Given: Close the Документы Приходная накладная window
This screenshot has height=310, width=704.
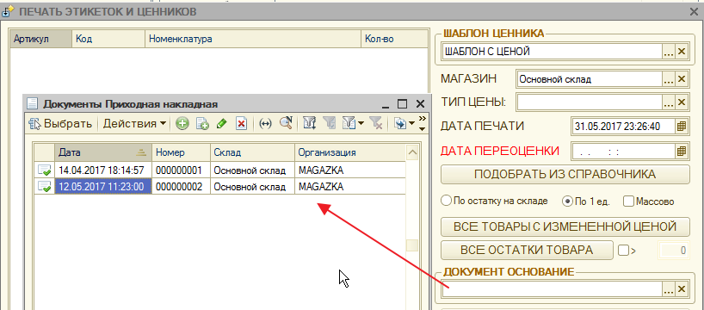Looking at the screenshot, I should (420, 104).
